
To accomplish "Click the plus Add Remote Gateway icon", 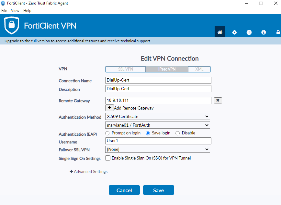I will (109, 108).
